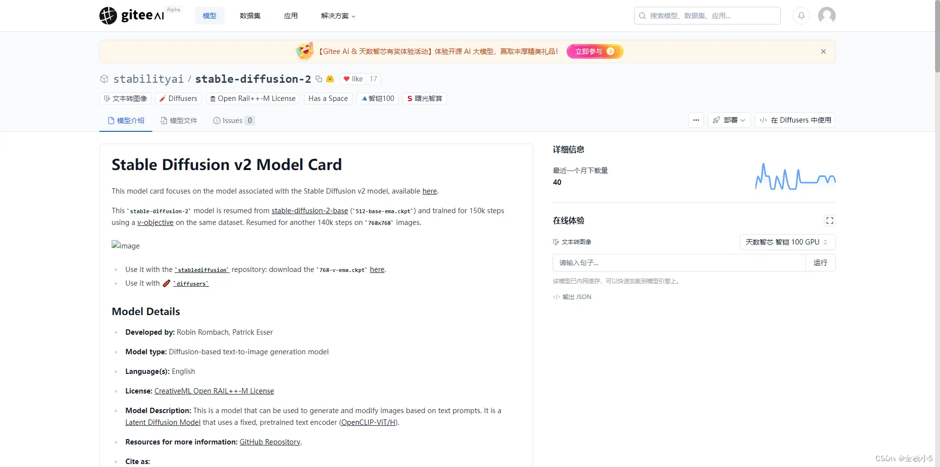This screenshot has height=467, width=940.
Task: Click the Gitee AI logo
Action: [132, 16]
